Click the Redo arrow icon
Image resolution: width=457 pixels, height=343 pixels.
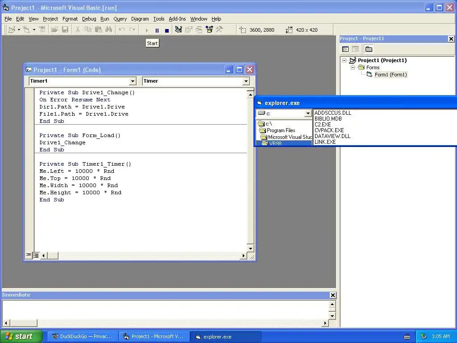click(x=132, y=30)
